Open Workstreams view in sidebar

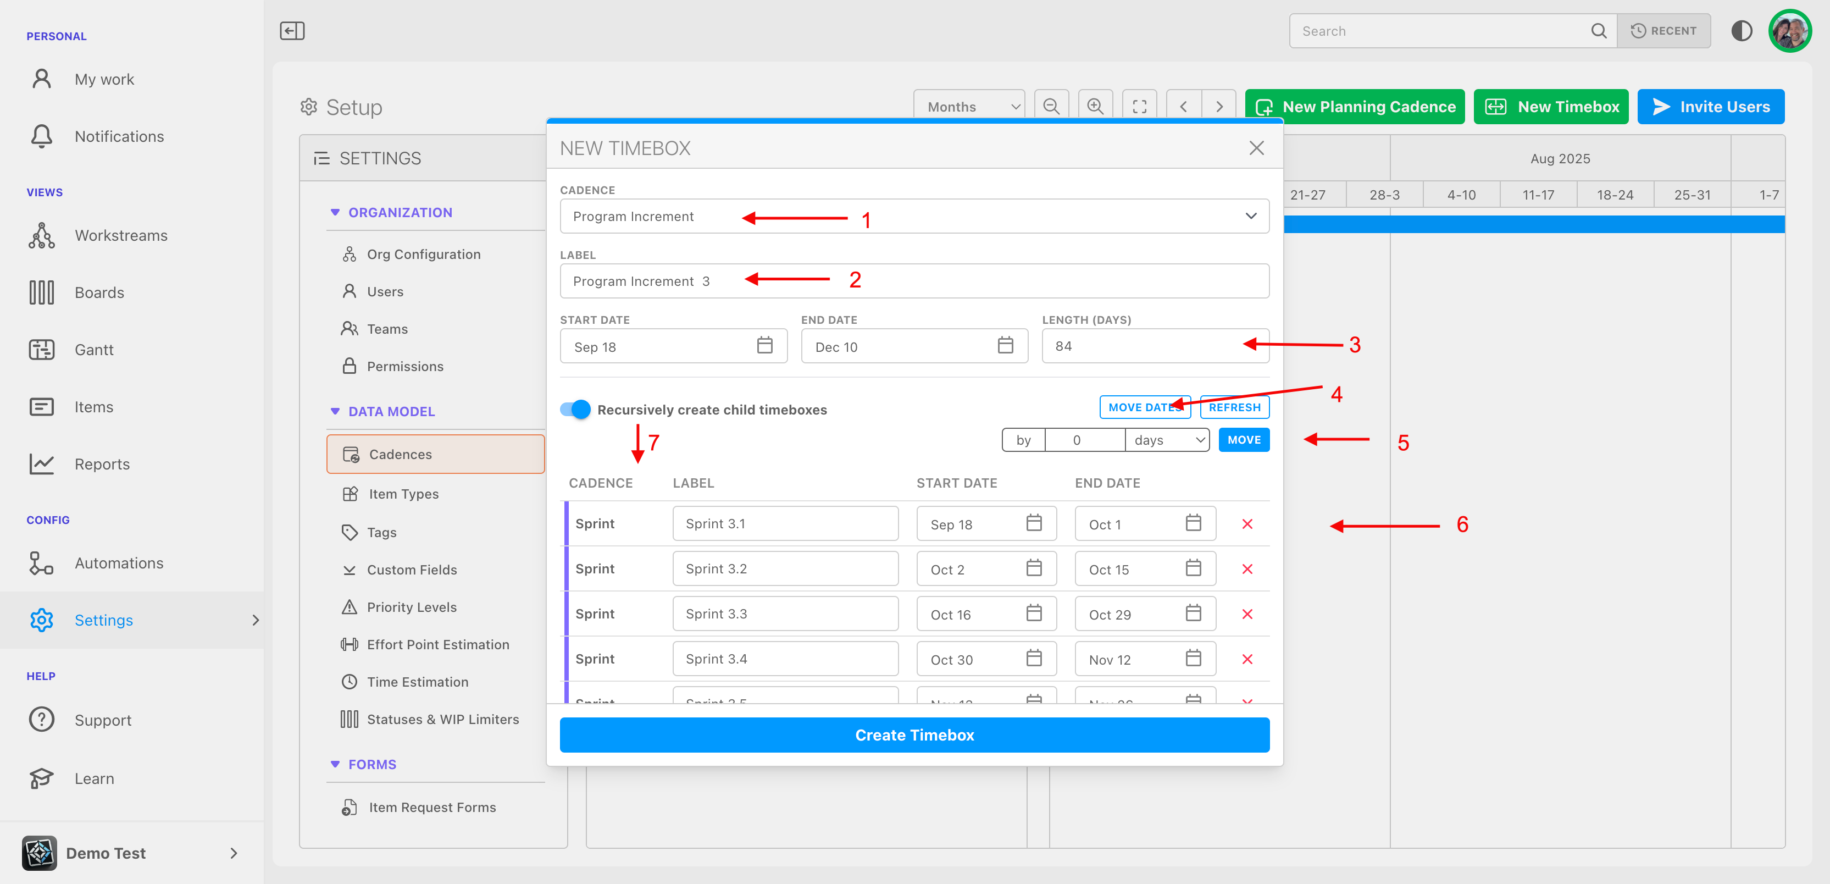[x=121, y=235]
